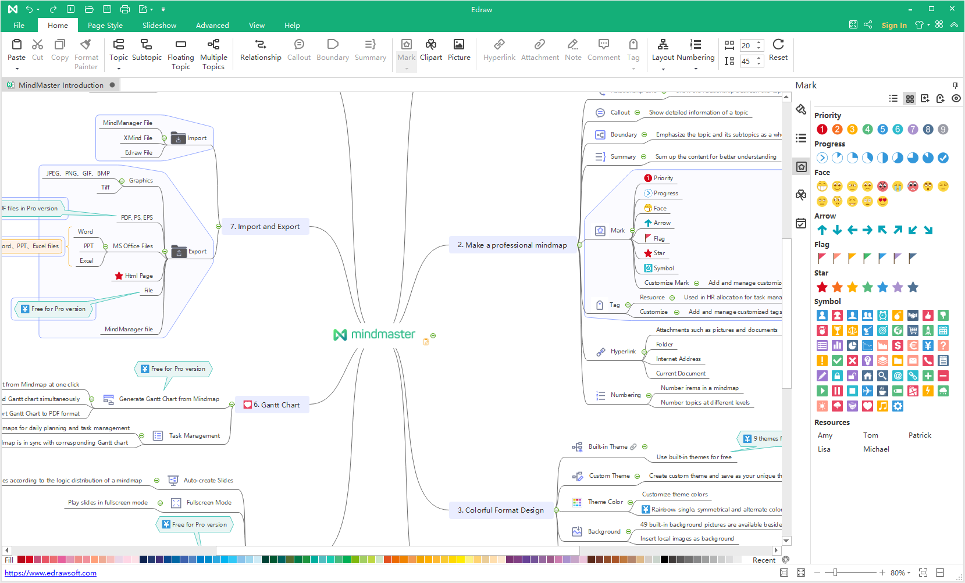
Task: Open the Page Style tab
Action: pyautogui.click(x=105, y=26)
